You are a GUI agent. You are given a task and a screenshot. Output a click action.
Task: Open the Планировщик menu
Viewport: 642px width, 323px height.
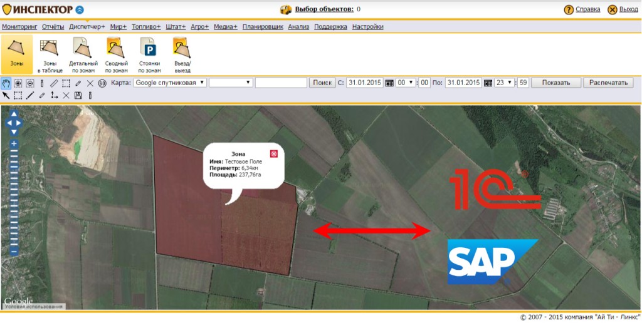(263, 27)
